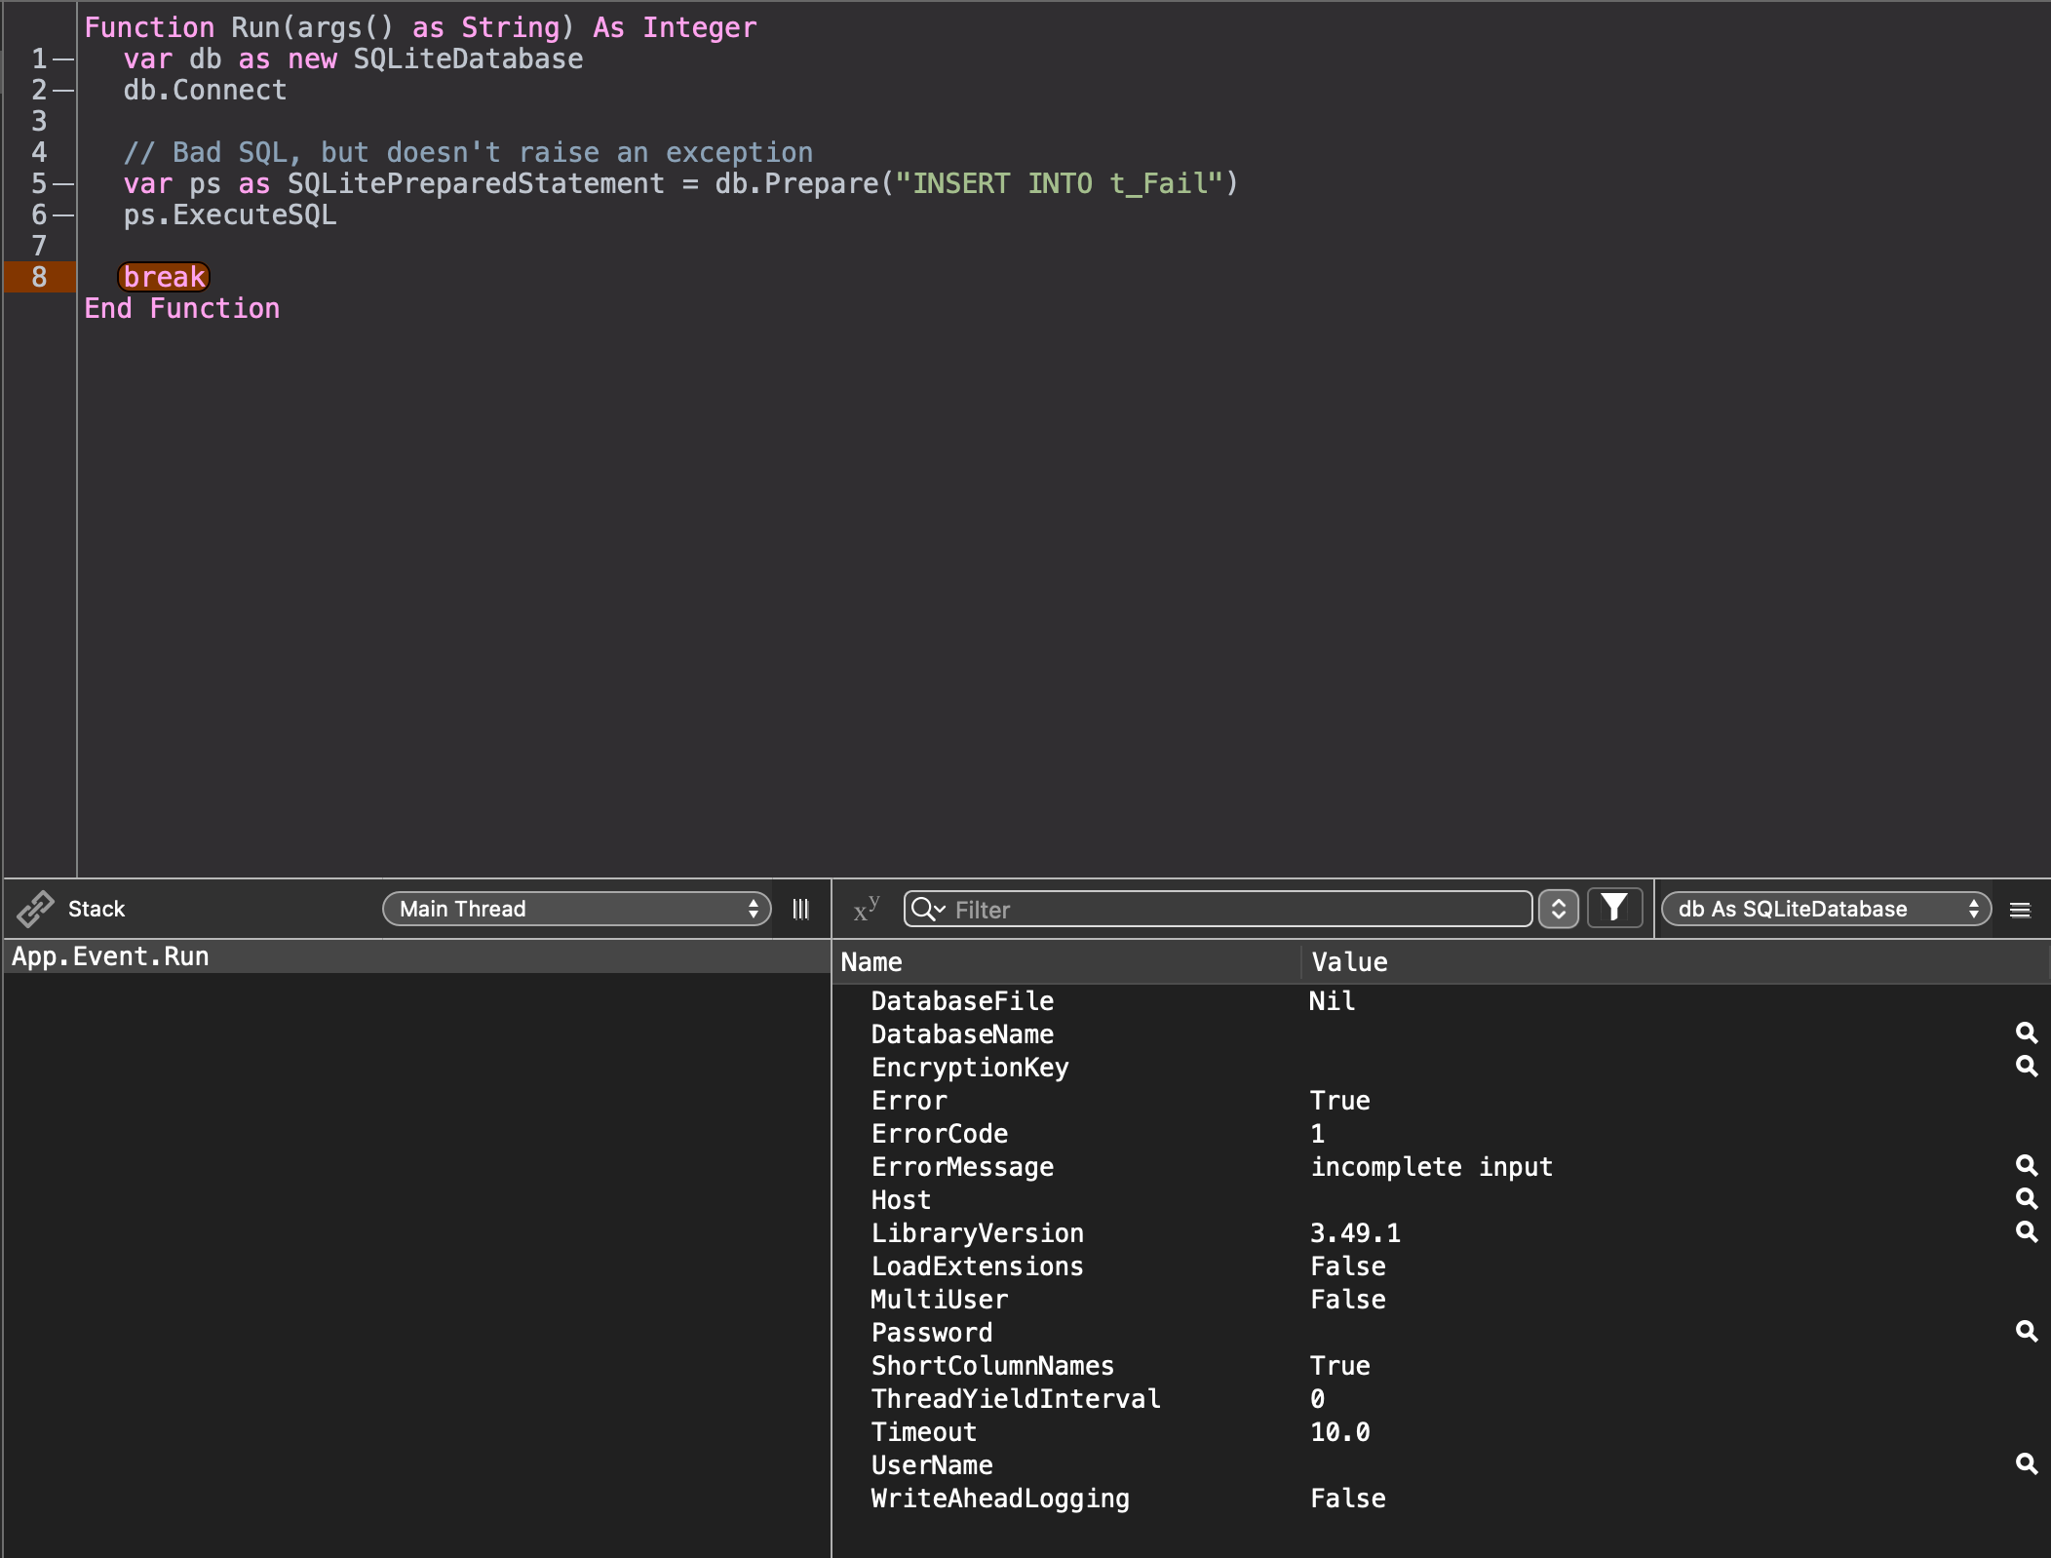Click the ps.ExecuteSQL code line

pyautogui.click(x=230, y=214)
